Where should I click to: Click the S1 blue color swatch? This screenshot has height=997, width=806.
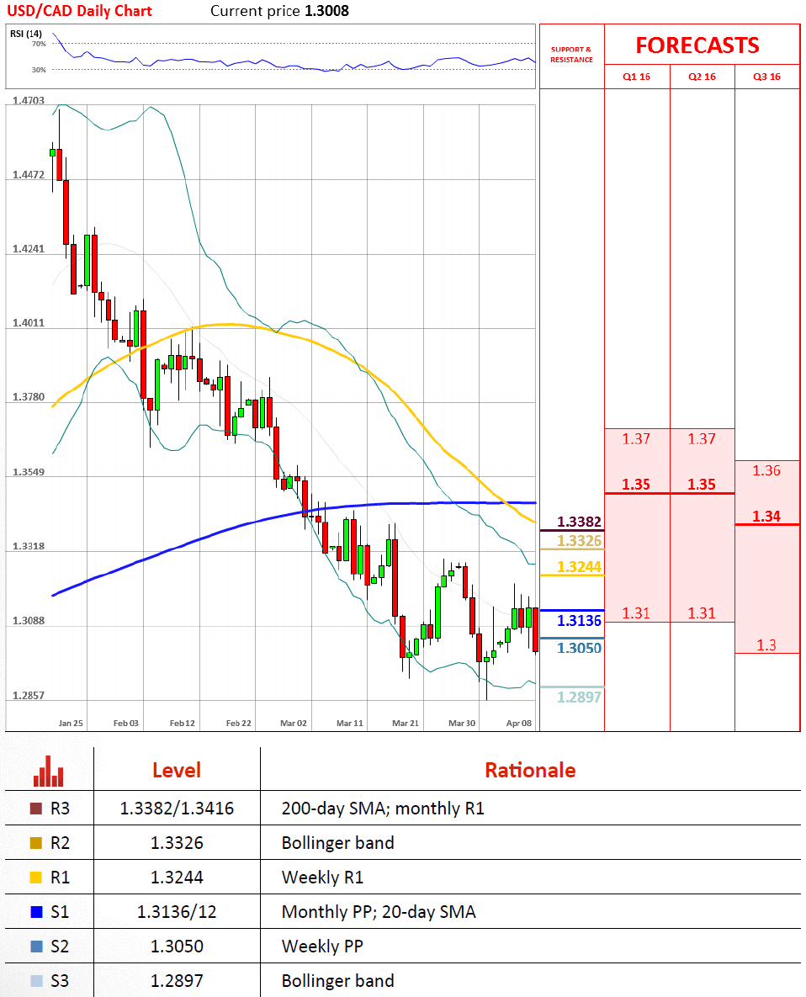(x=36, y=912)
